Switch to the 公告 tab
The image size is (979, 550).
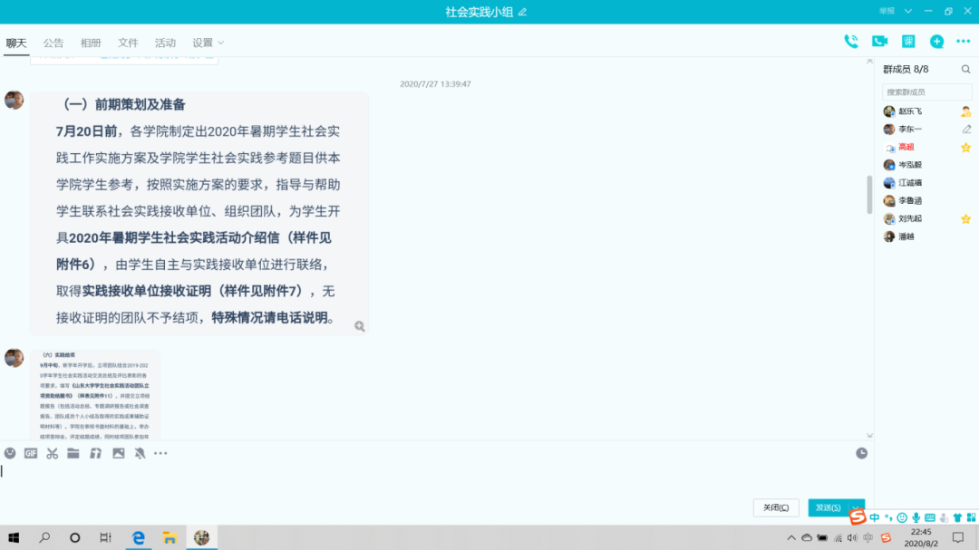coord(53,43)
